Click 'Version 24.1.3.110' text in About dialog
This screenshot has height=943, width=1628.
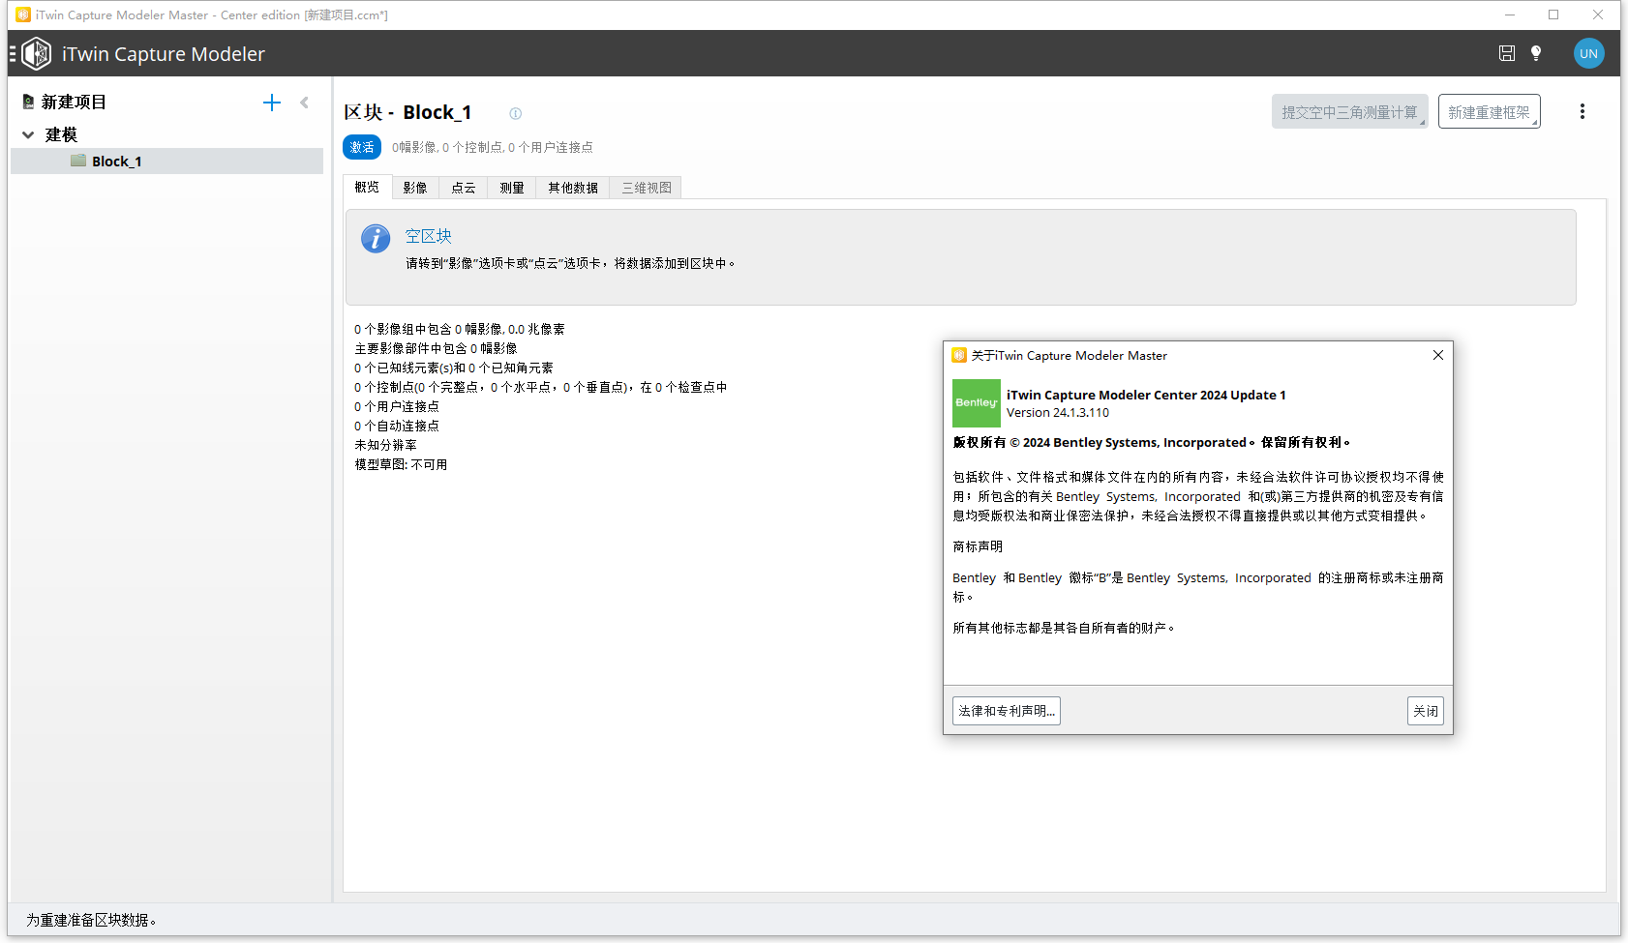1058,412
